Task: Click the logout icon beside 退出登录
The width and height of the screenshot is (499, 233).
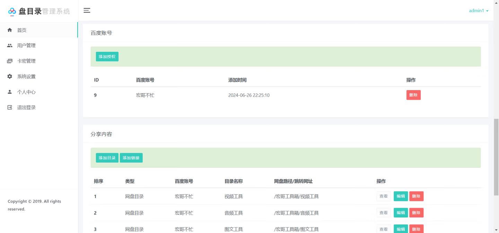Action: (10, 107)
